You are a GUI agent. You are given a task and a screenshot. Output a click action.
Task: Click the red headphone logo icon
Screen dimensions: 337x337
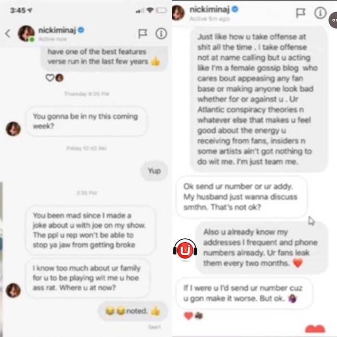pos(185,249)
